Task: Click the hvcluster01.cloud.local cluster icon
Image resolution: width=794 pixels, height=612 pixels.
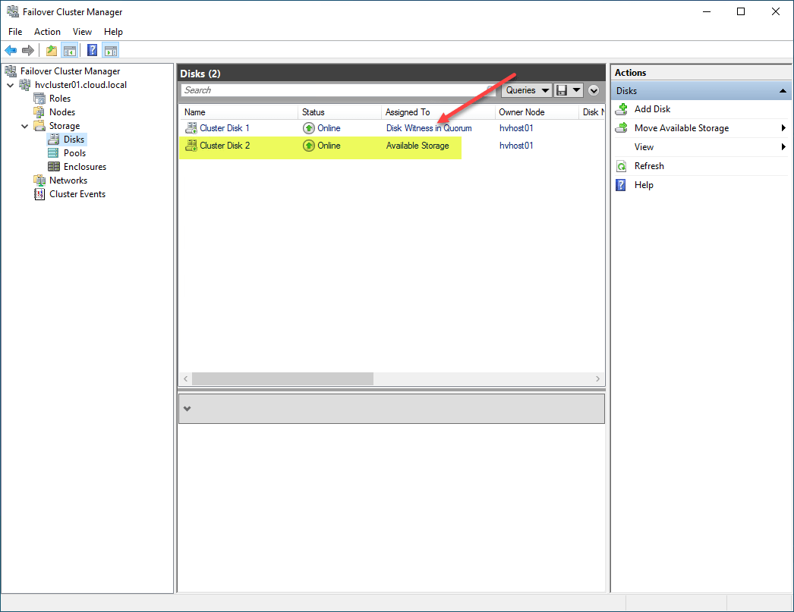Action: pyautogui.click(x=25, y=84)
